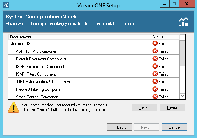Click the failed icon for Default Document Component
The image size is (197, 138).
tap(155, 59)
